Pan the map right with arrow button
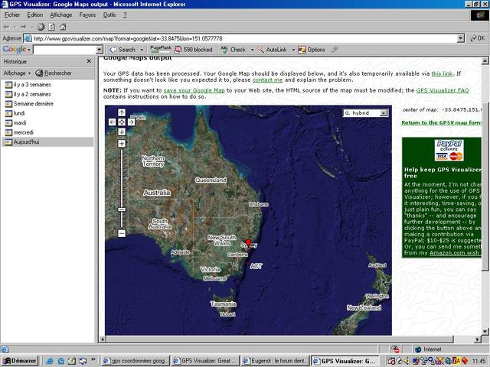This screenshot has height=367, width=490. coord(131,122)
